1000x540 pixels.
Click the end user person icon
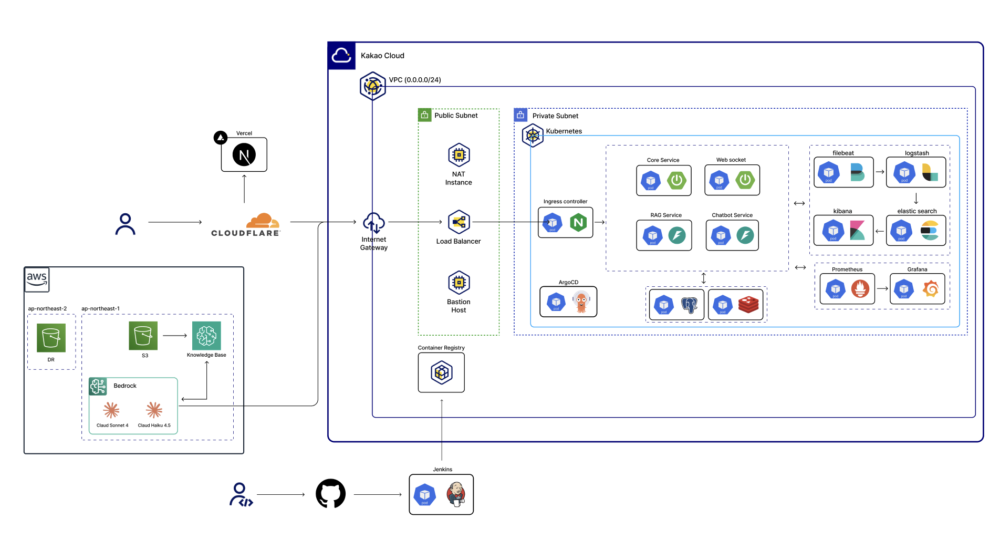(x=126, y=224)
